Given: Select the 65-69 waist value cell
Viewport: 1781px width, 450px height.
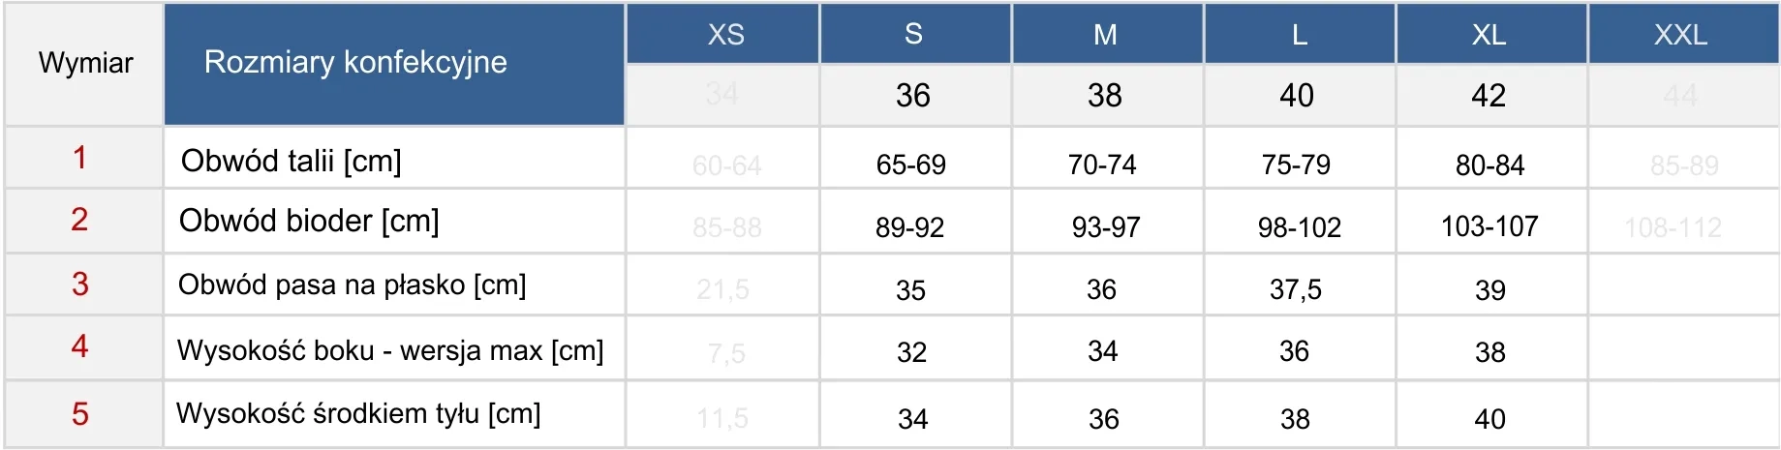Looking at the screenshot, I should [x=911, y=165].
